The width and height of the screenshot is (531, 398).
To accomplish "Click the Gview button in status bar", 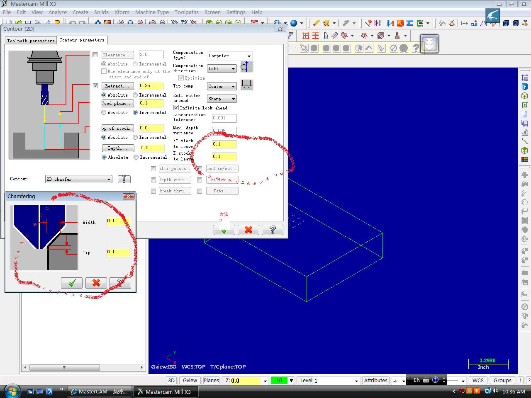I will [x=190, y=381].
